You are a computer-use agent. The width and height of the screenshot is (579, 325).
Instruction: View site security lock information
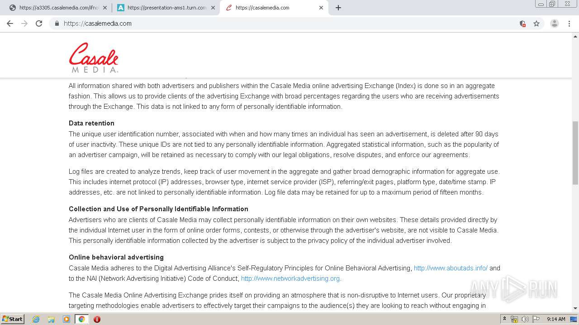click(x=57, y=23)
